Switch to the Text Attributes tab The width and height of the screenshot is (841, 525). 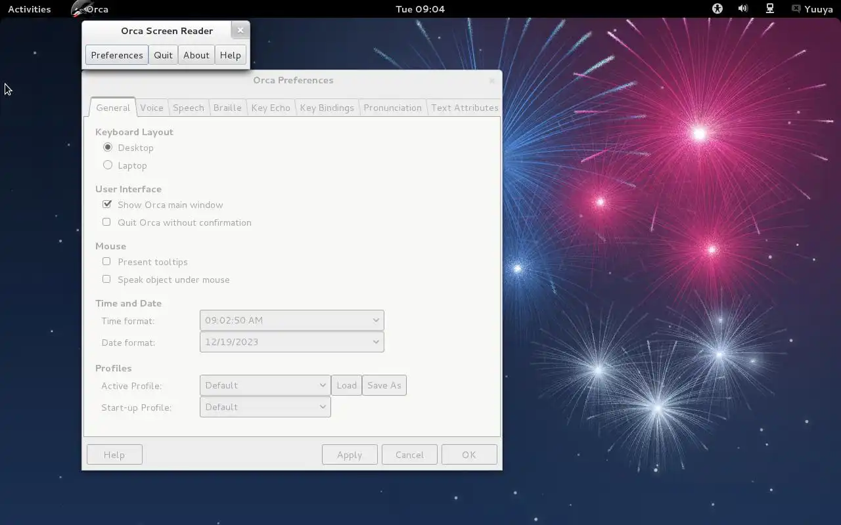pos(465,108)
